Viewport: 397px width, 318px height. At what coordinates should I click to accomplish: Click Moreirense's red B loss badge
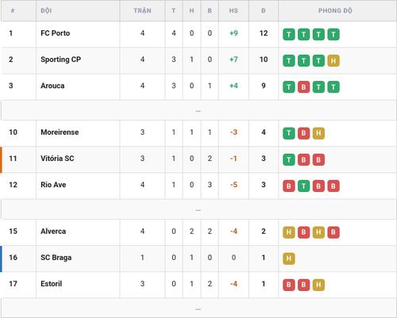coord(303,133)
